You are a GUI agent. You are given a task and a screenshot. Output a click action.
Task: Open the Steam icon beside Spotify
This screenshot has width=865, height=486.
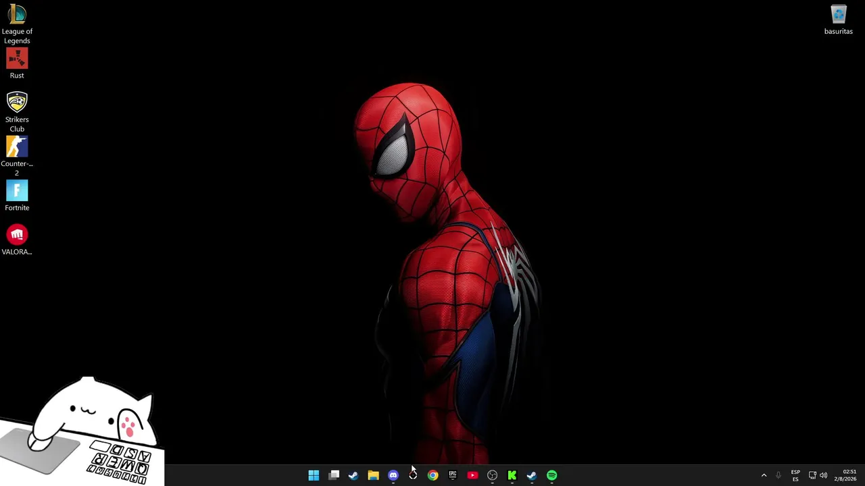click(532, 475)
